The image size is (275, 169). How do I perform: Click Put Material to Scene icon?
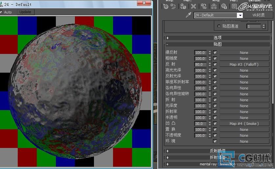(x=173, y=7)
